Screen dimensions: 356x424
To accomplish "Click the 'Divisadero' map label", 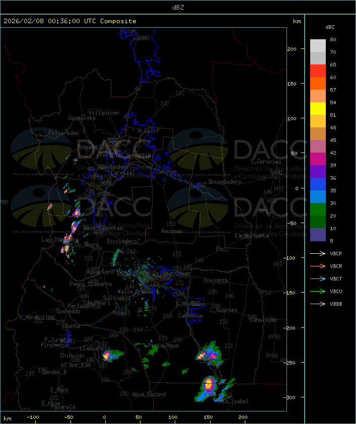I will tap(122, 241).
